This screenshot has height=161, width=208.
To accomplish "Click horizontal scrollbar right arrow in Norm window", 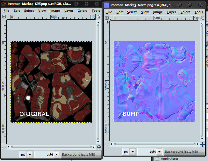I will tap(197, 144).
